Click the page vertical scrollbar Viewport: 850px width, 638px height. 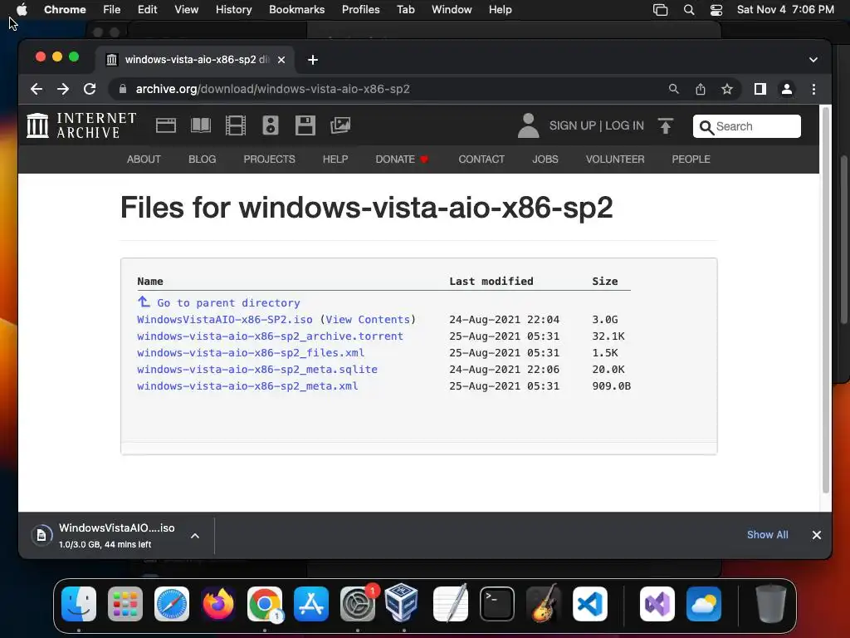click(x=826, y=301)
